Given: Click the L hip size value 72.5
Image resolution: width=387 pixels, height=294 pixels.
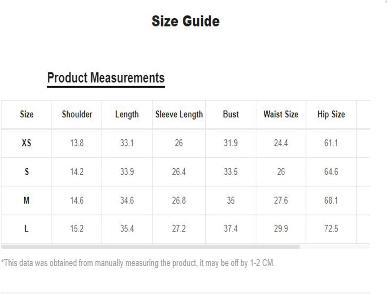Looking at the screenshot, I should [x=331, y=229].
